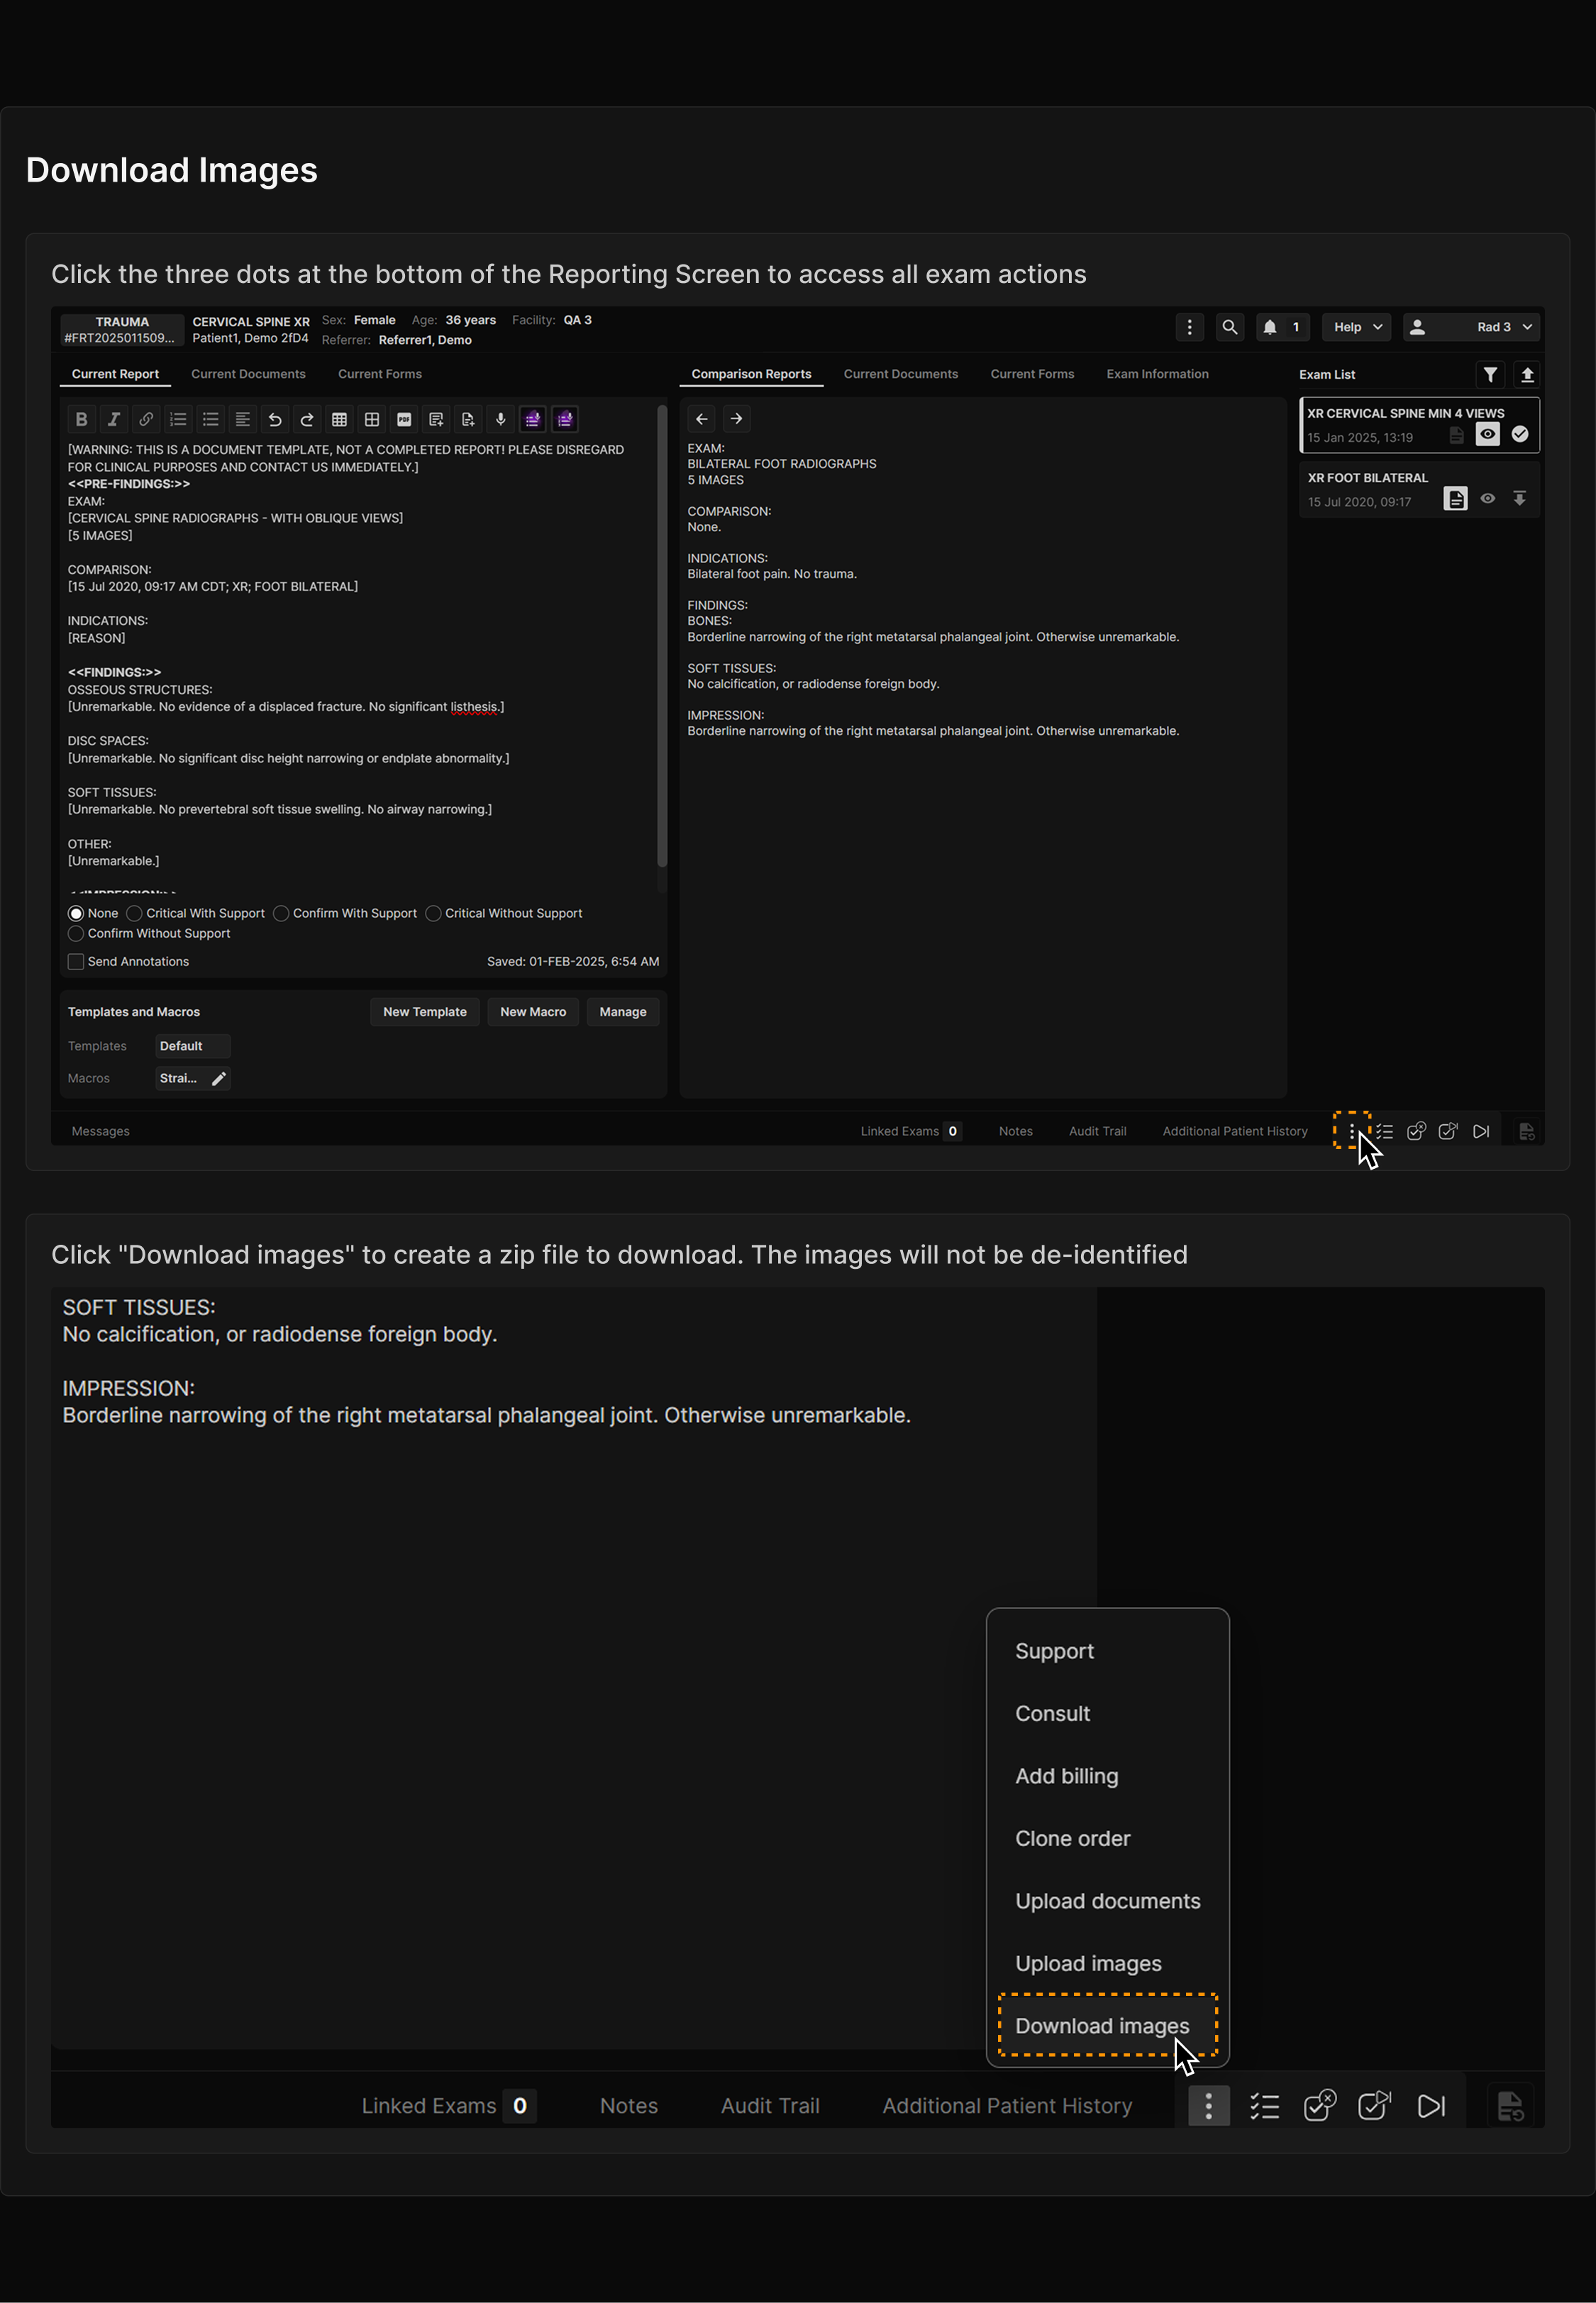Click approve-and-next icon in enlarged bottom toolbar
This screenshot has height=2303, width=1596.
tap(1375, 2106)
